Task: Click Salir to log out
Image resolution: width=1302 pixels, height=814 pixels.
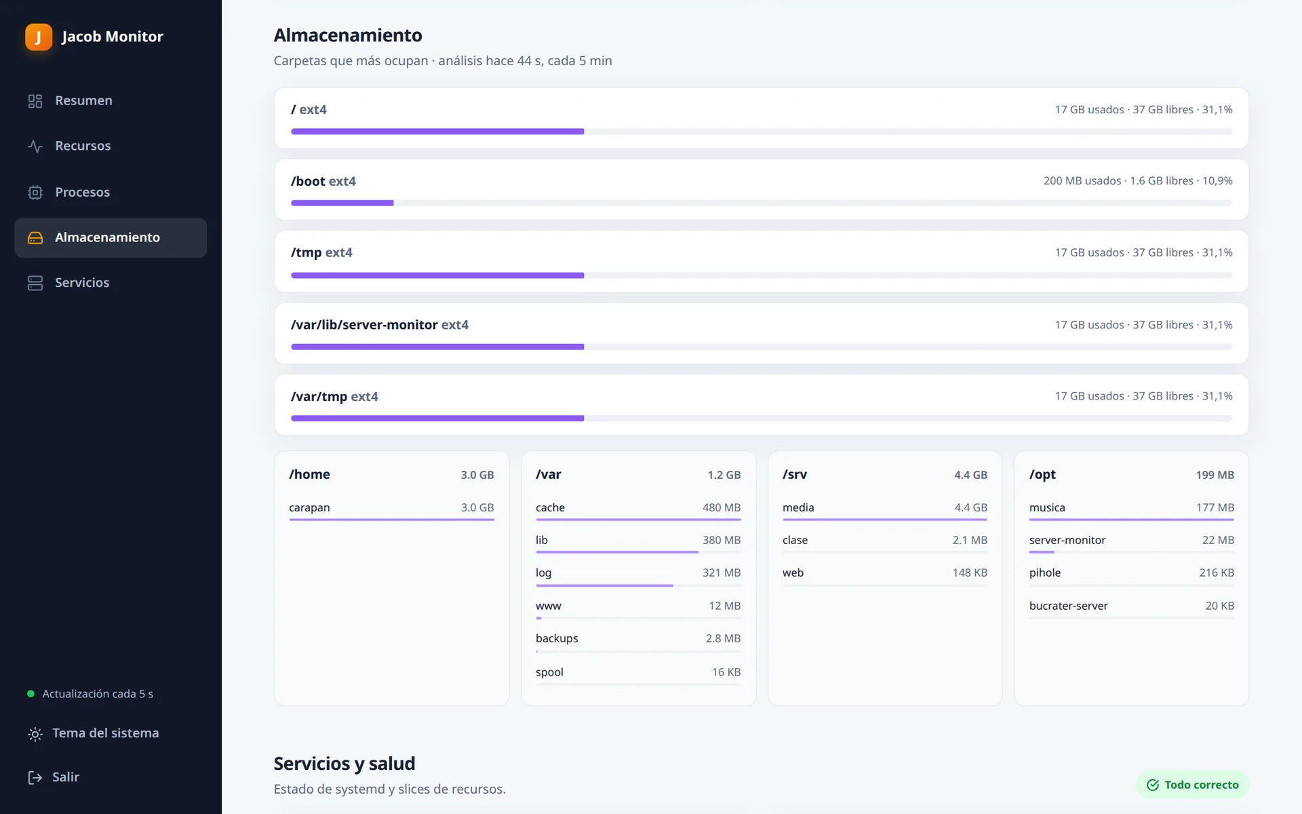Action: [111, 777]
